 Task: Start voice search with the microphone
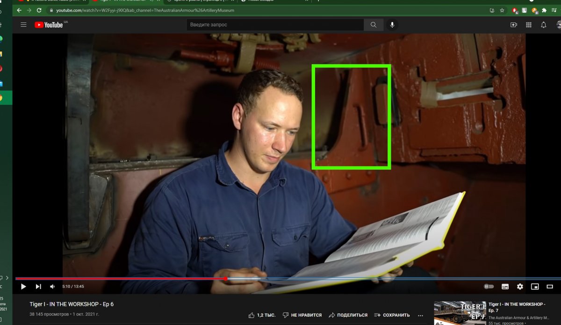pos(392,25)
